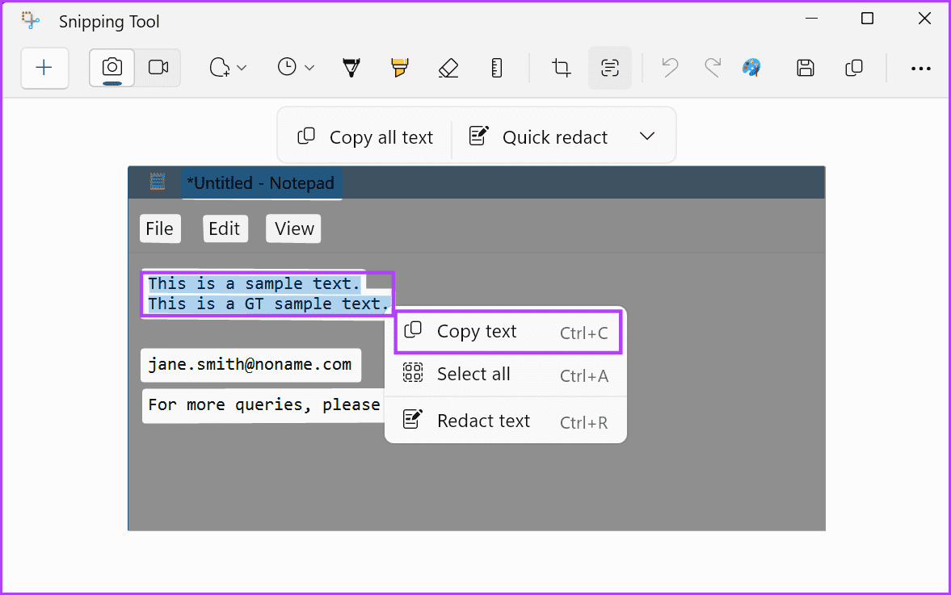Image resolution: width=951 pixels, height=595 pixels.
Task: Open the crop tool
Action: coord(561,68)
